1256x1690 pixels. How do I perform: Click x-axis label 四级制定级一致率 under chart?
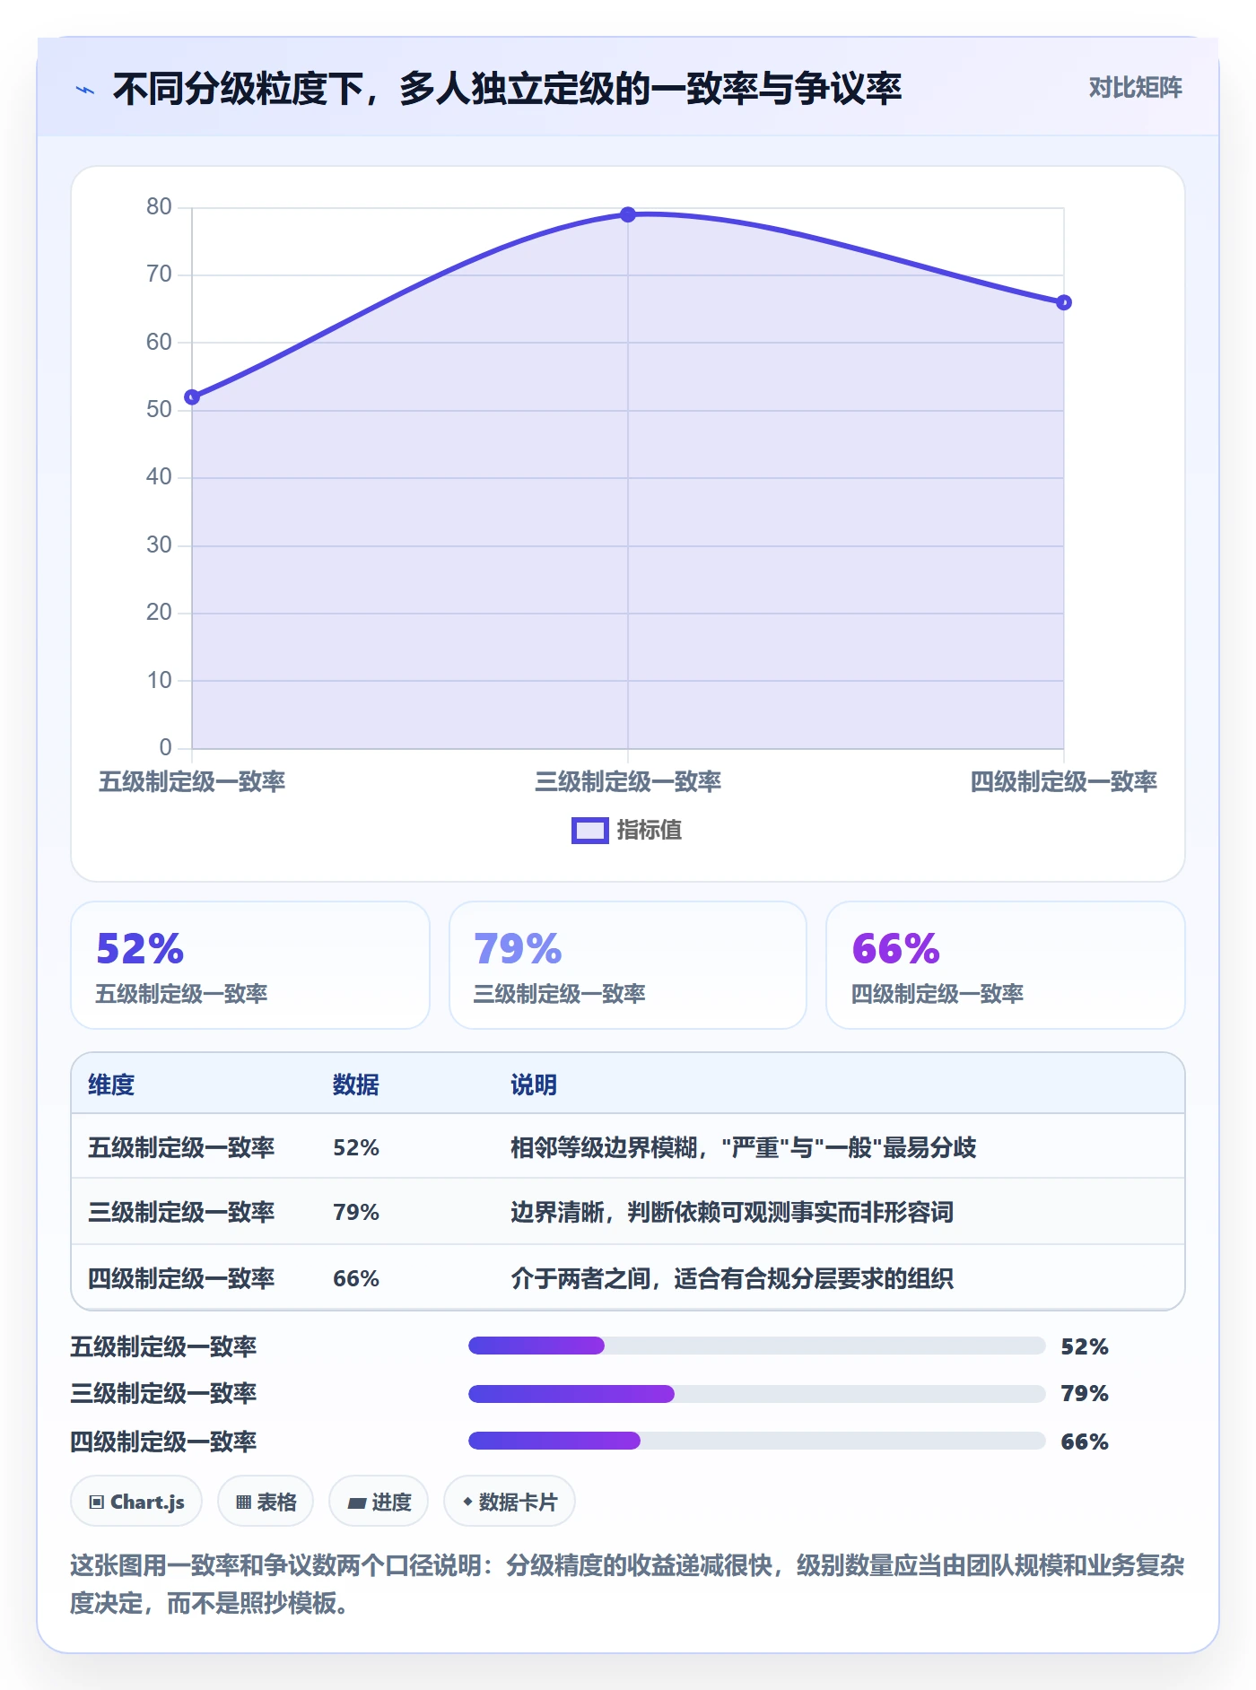pyautogui.click(x=1064, y=781)
